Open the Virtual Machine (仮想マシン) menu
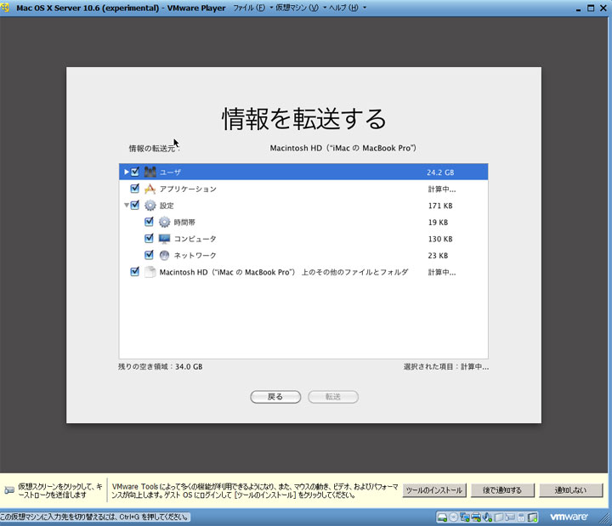Viewport: 612px width, 526px height. tap(297, 8)
